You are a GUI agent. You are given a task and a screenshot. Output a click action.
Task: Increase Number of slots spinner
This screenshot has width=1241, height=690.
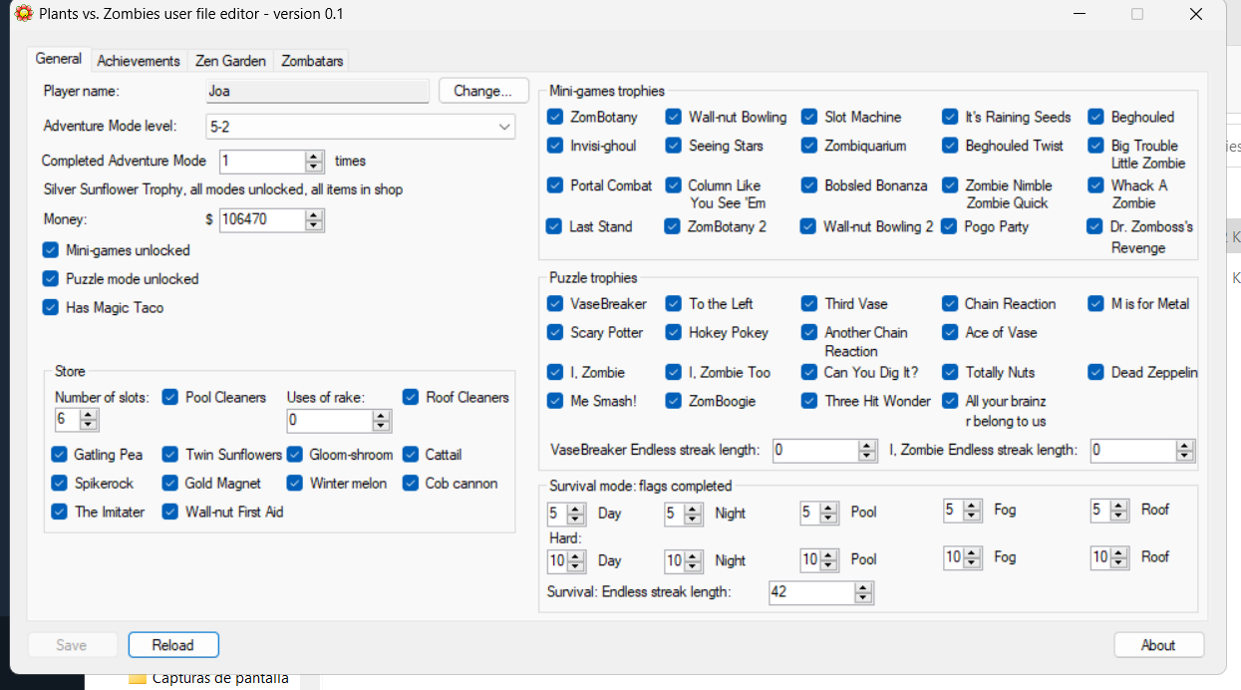[x=90, y=415]
